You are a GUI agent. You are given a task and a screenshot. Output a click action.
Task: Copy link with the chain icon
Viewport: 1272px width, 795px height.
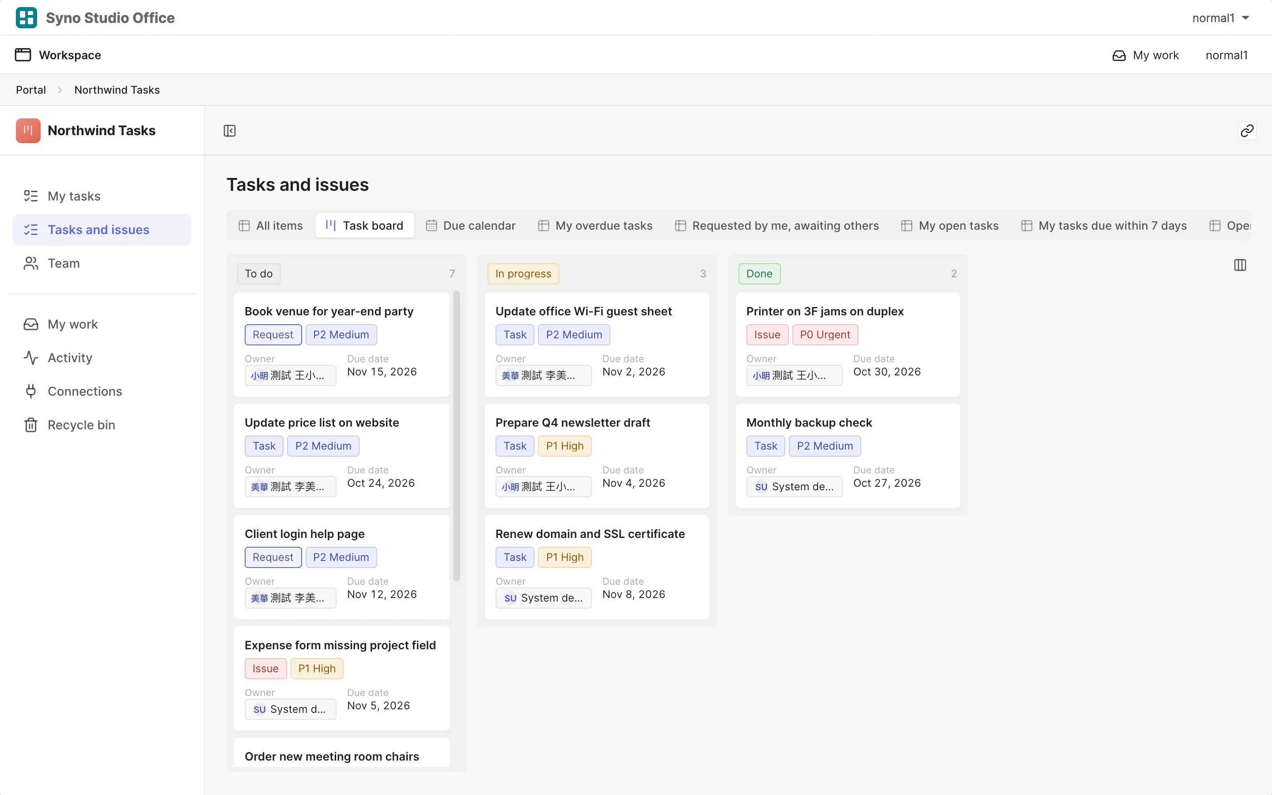click(1247, 130)
